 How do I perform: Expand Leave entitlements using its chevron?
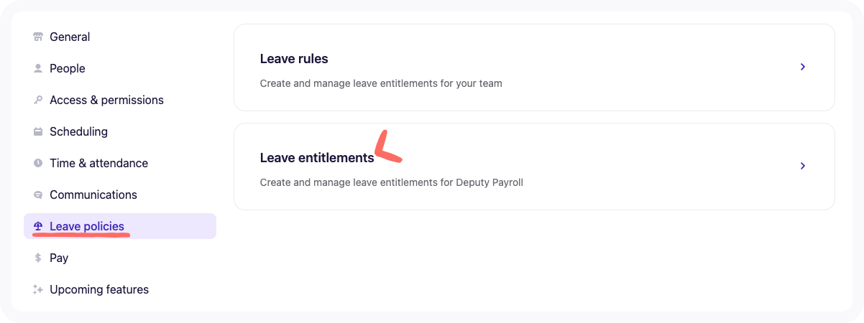click(x=803, y=166)
